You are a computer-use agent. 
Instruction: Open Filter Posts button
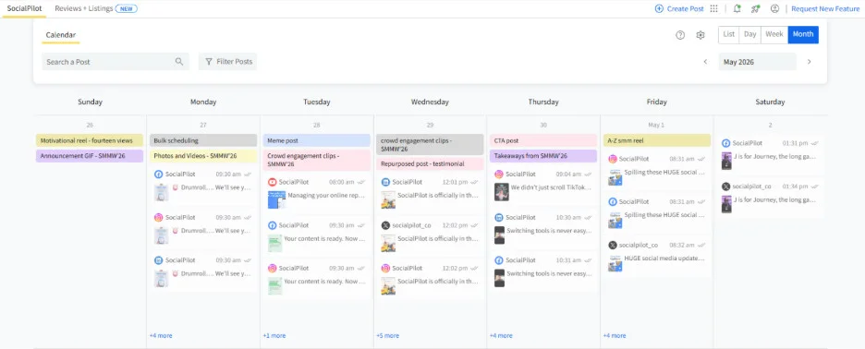click(228, 62)
